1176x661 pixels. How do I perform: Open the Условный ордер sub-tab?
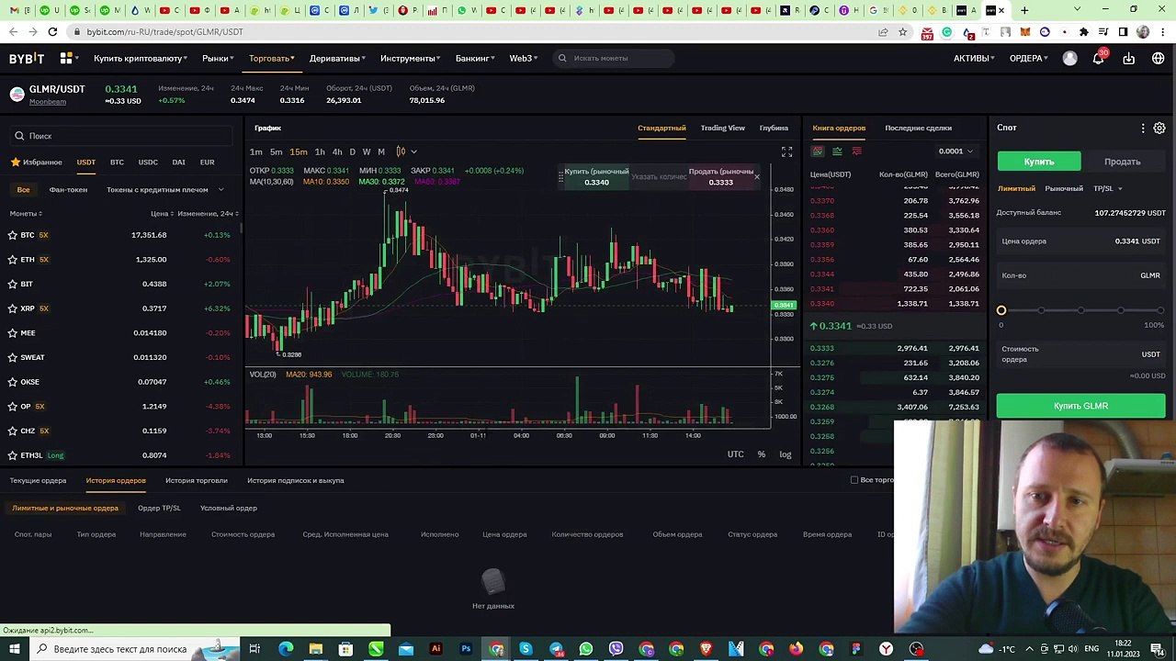point(229,508)
